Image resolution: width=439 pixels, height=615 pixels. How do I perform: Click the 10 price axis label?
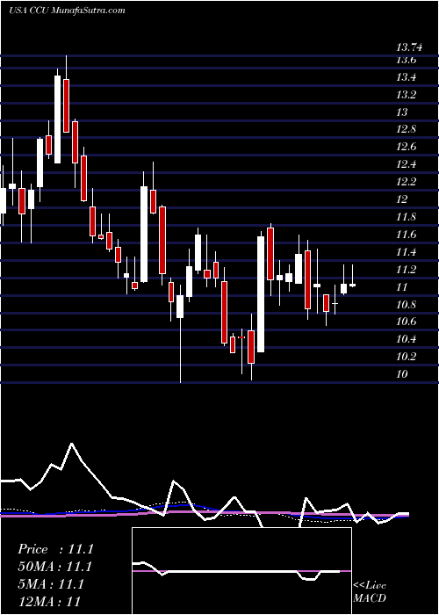coord(402,374)
